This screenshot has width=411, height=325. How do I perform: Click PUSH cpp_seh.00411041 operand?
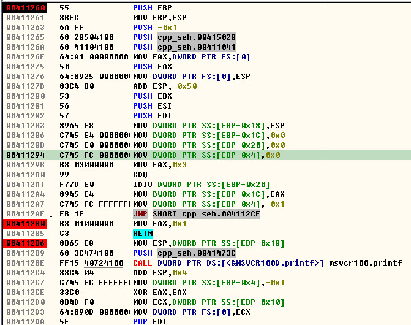coord(197,47)
